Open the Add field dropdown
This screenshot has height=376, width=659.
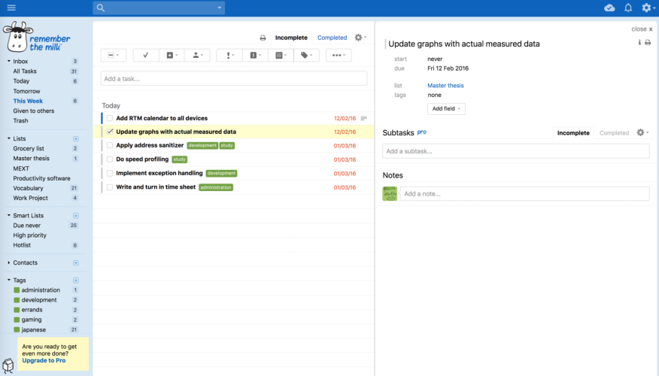tap(447, 109)
